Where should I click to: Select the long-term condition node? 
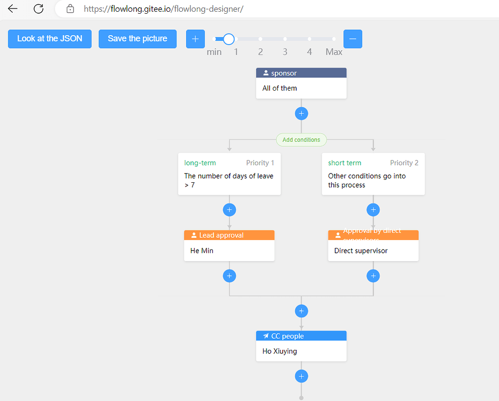coord(229,174)
